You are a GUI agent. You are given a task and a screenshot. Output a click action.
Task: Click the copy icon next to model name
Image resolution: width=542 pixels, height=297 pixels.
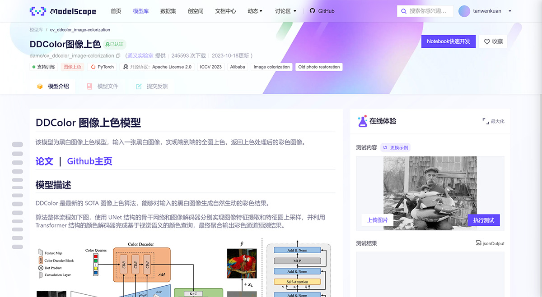(118, 55)
